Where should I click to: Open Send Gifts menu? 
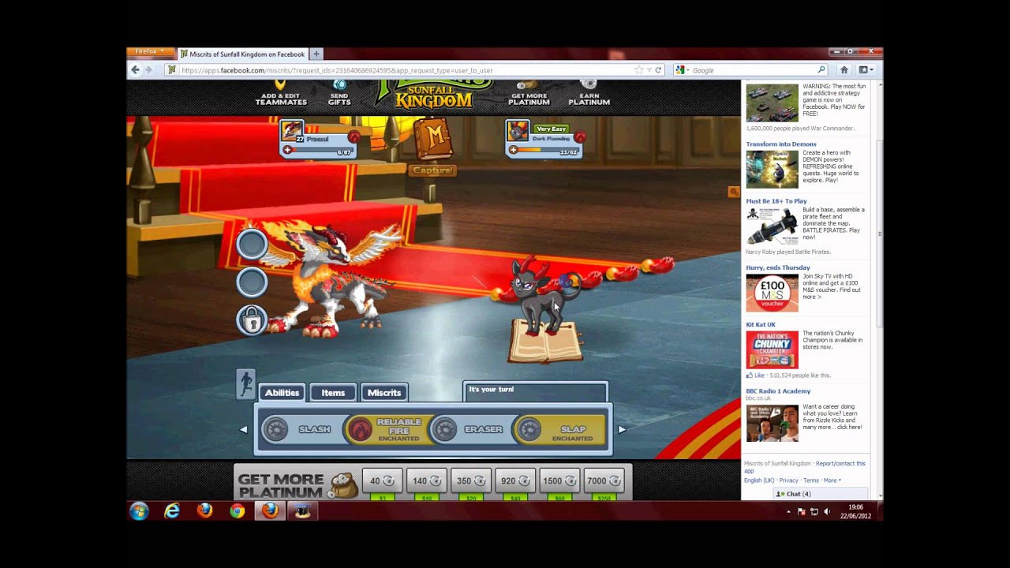[339, 94]
